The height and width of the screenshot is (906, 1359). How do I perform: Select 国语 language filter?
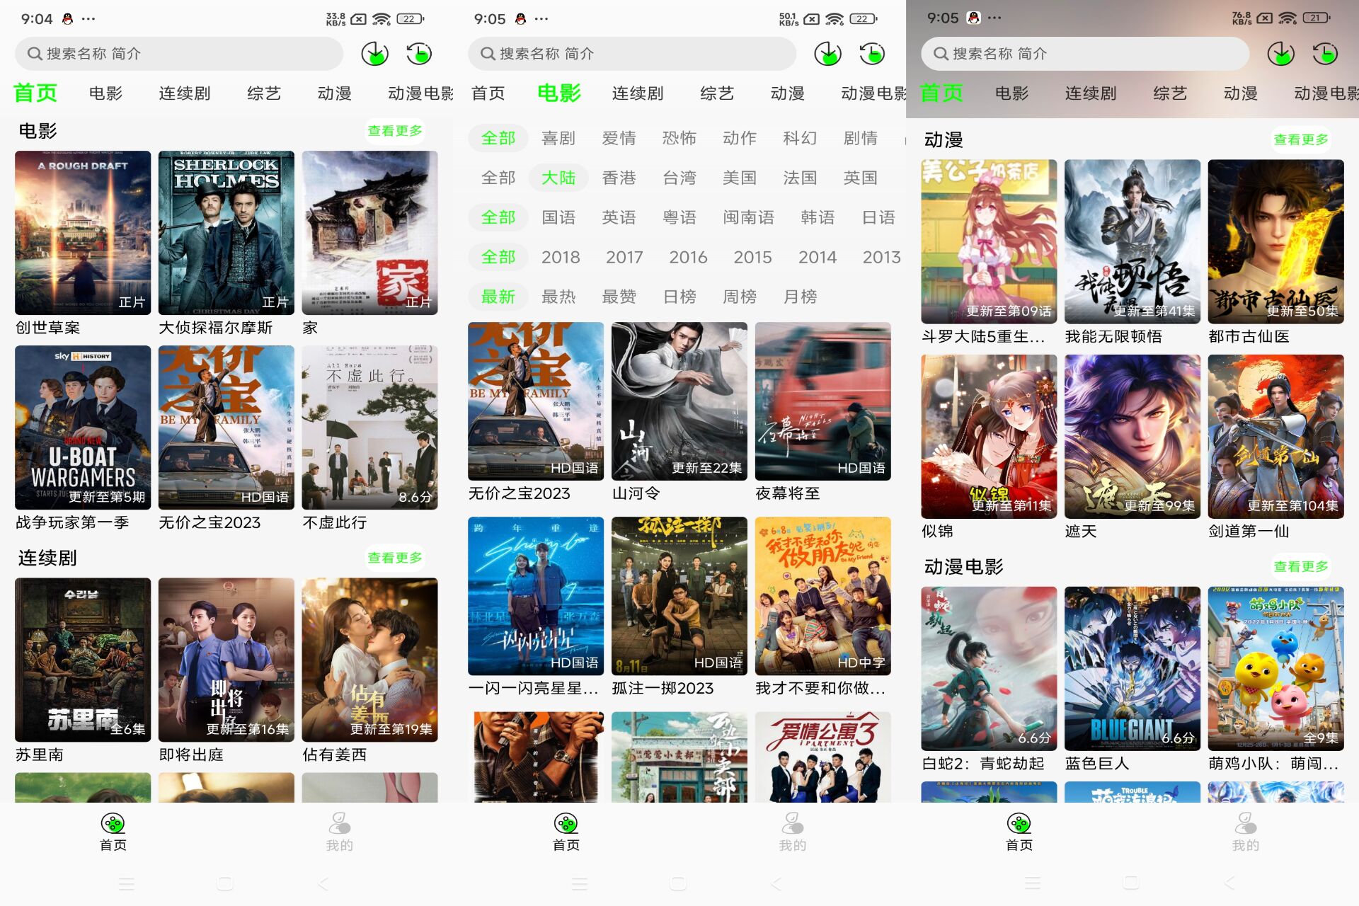[558, 217]
